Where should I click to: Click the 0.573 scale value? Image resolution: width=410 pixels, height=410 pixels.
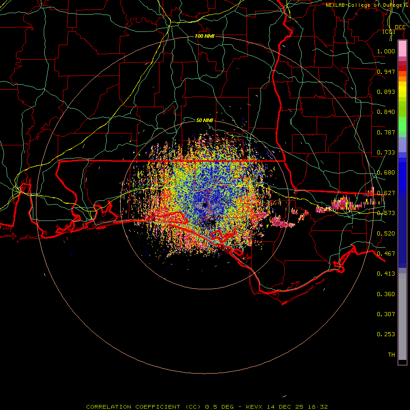386,213
